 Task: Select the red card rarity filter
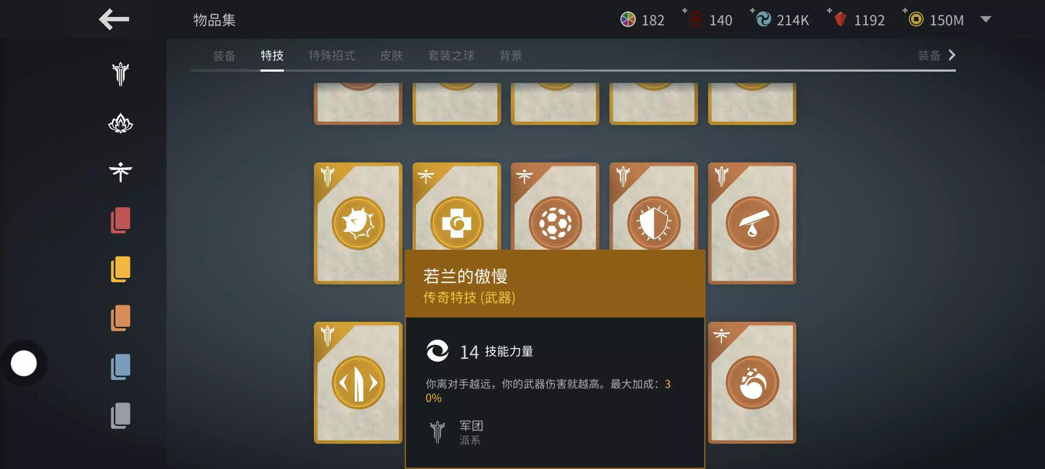[x=121, y=220]
